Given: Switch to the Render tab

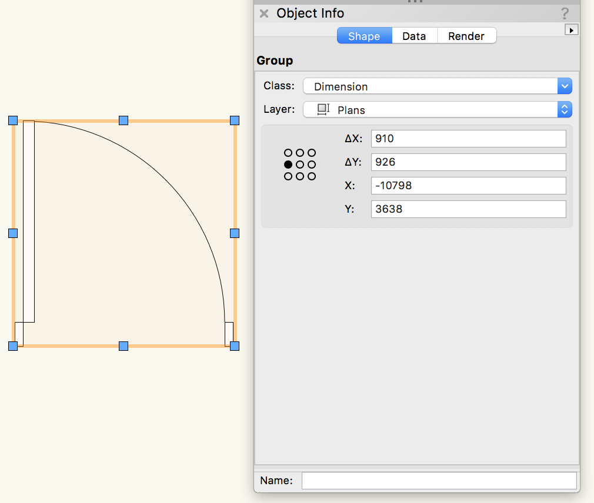Looking at the screenshot, I should [466, 36].
